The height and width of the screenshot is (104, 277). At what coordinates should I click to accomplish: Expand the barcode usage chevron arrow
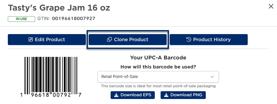212,77
